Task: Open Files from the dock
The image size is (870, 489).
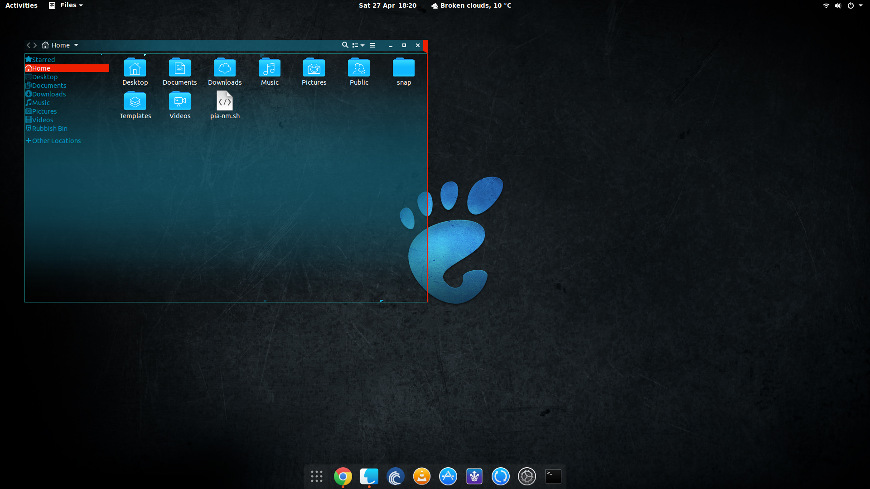Action: click(x=369, y=476)
